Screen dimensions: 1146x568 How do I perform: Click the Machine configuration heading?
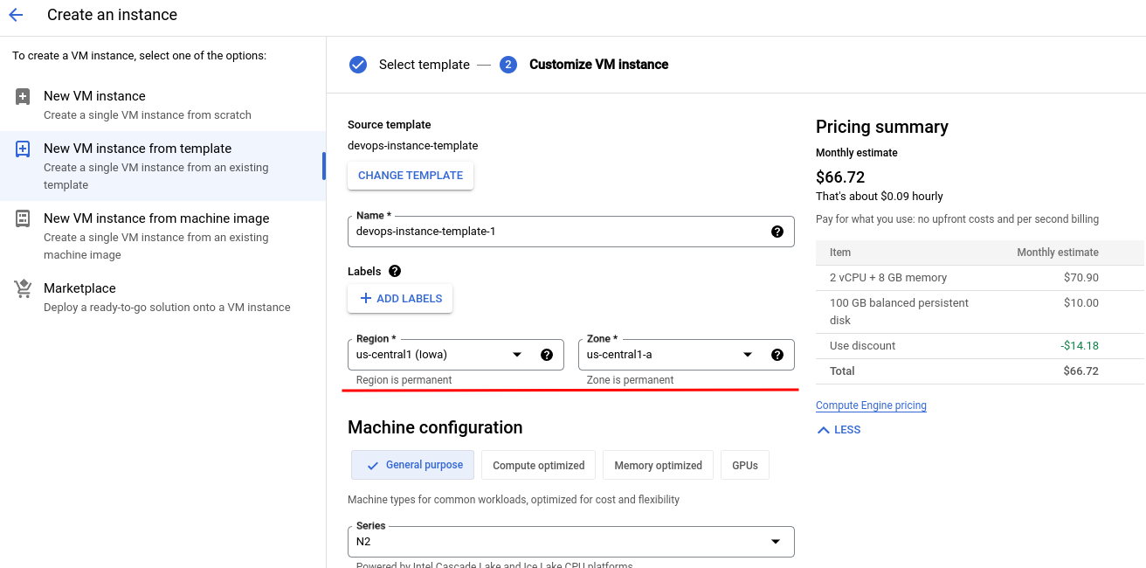tap(435, 427)
